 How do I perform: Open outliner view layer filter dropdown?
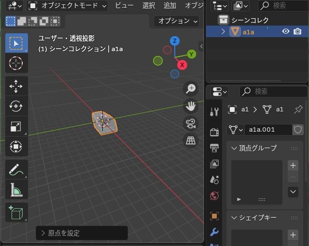(x=240, y=6)
